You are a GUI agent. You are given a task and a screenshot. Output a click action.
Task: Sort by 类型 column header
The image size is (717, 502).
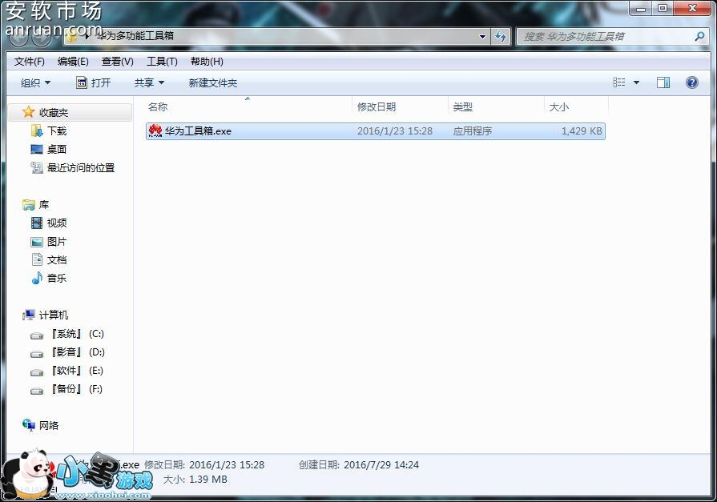point(462,107)
